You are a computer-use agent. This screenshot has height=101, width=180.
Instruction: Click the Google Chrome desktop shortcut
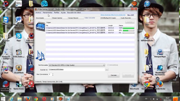pos(147,85)
